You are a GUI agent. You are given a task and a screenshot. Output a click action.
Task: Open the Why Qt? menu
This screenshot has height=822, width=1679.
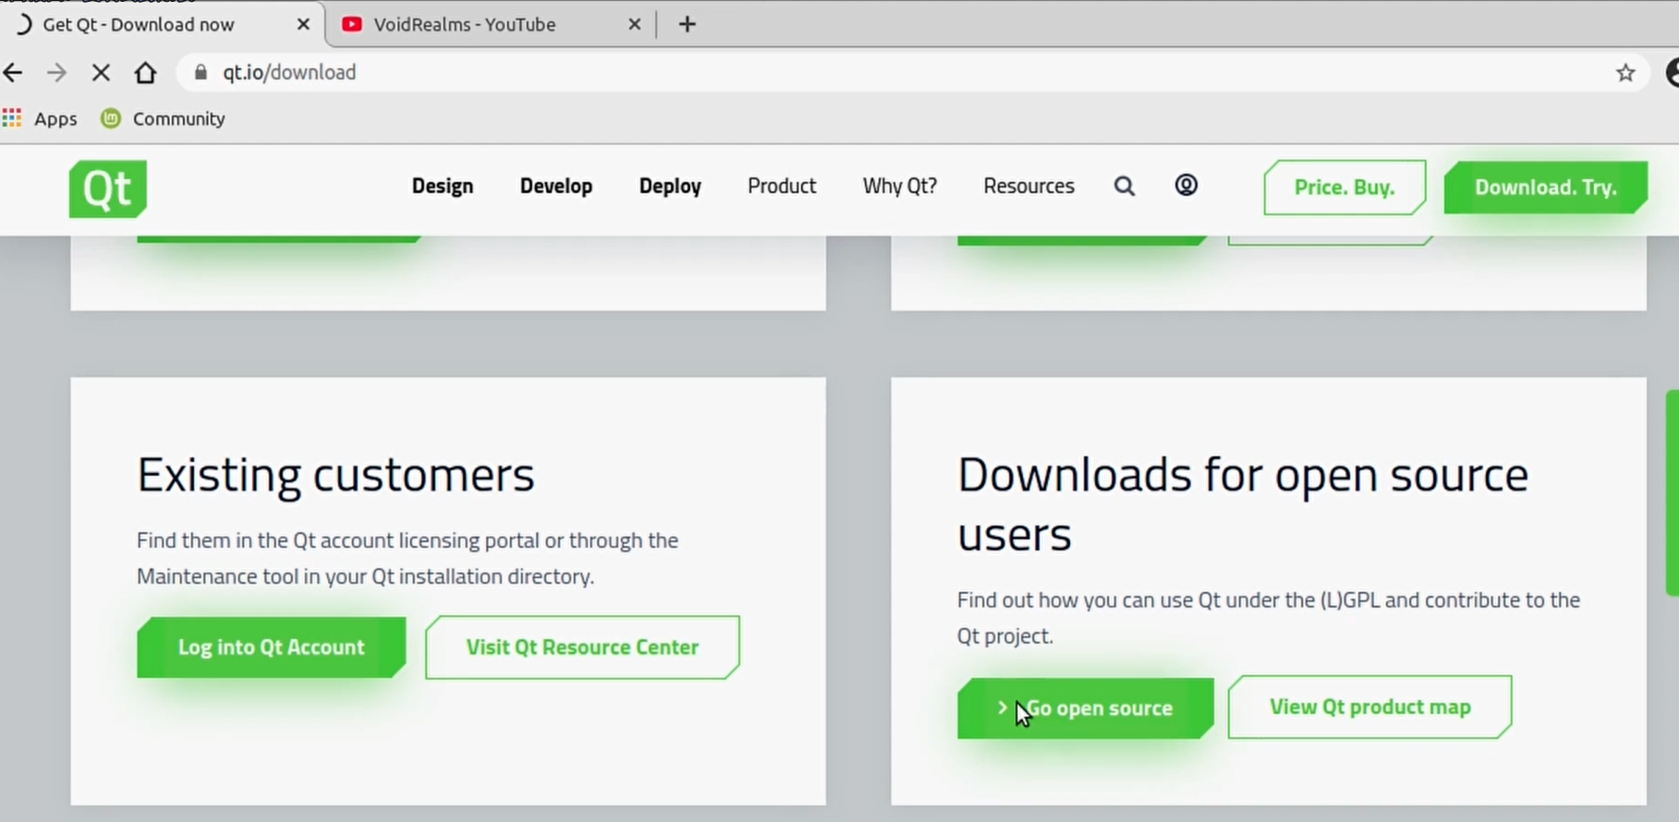pyautogui.click(x=900, y=186)
